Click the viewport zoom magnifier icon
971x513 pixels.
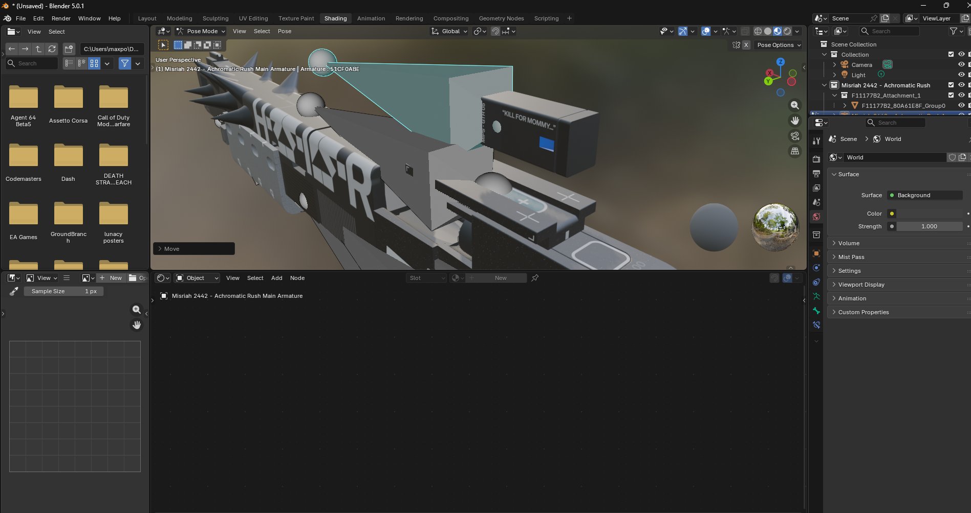[x=795, y=105]
